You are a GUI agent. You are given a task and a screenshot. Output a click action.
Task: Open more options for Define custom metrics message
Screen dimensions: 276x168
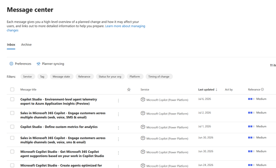[x=118, y=128]
